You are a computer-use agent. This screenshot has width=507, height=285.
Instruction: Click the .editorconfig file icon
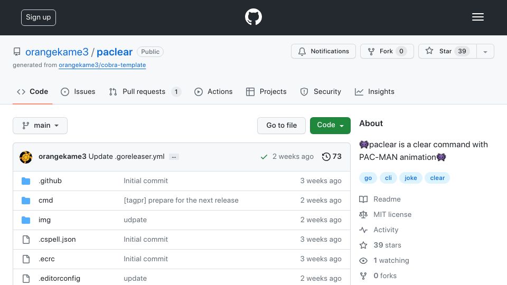(x=26, y=279)
